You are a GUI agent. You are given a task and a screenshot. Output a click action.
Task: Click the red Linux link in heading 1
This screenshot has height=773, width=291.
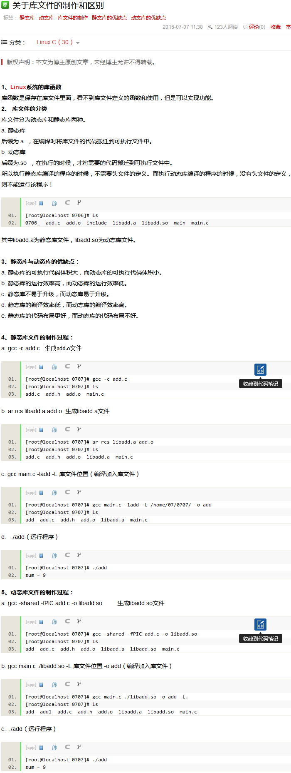[x=18, y=87]
